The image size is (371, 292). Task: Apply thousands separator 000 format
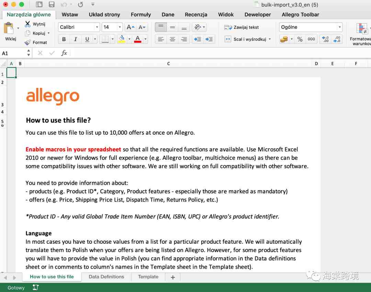coord(311,39)
